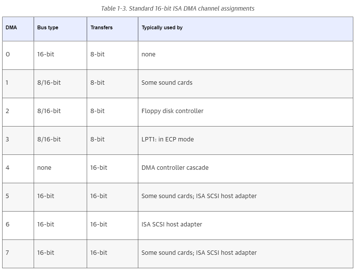Click the 'Transfers' column header
Viewport: 357px width, 271px height.
point(112,29)
